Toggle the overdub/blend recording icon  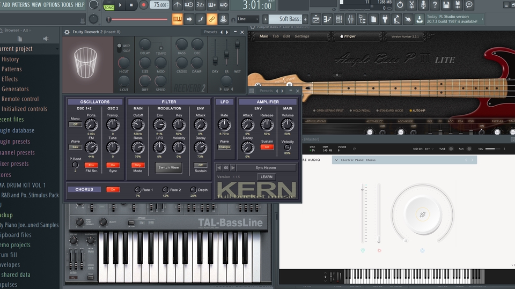(x=212, y=5)
